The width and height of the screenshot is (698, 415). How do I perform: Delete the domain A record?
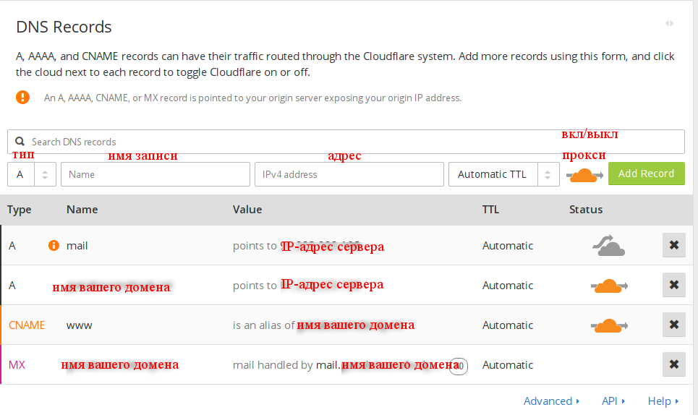pyautogui.click(x=674, y=285)
